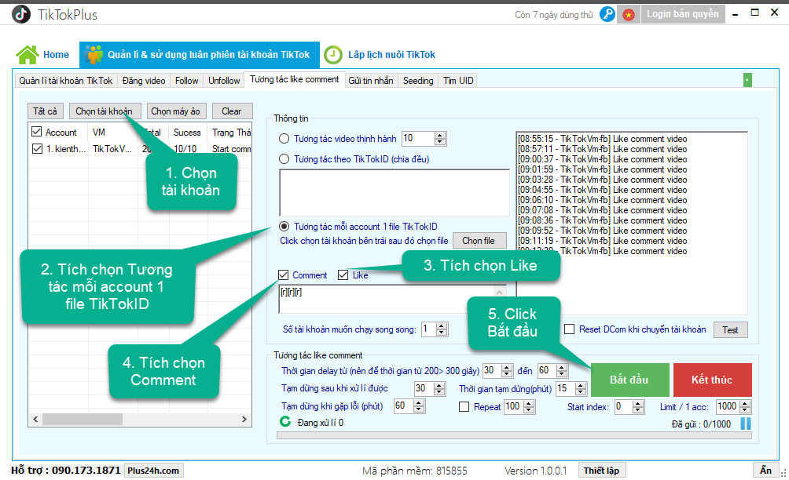Toggle the Account header select-all checkbox

coord(36,132)
